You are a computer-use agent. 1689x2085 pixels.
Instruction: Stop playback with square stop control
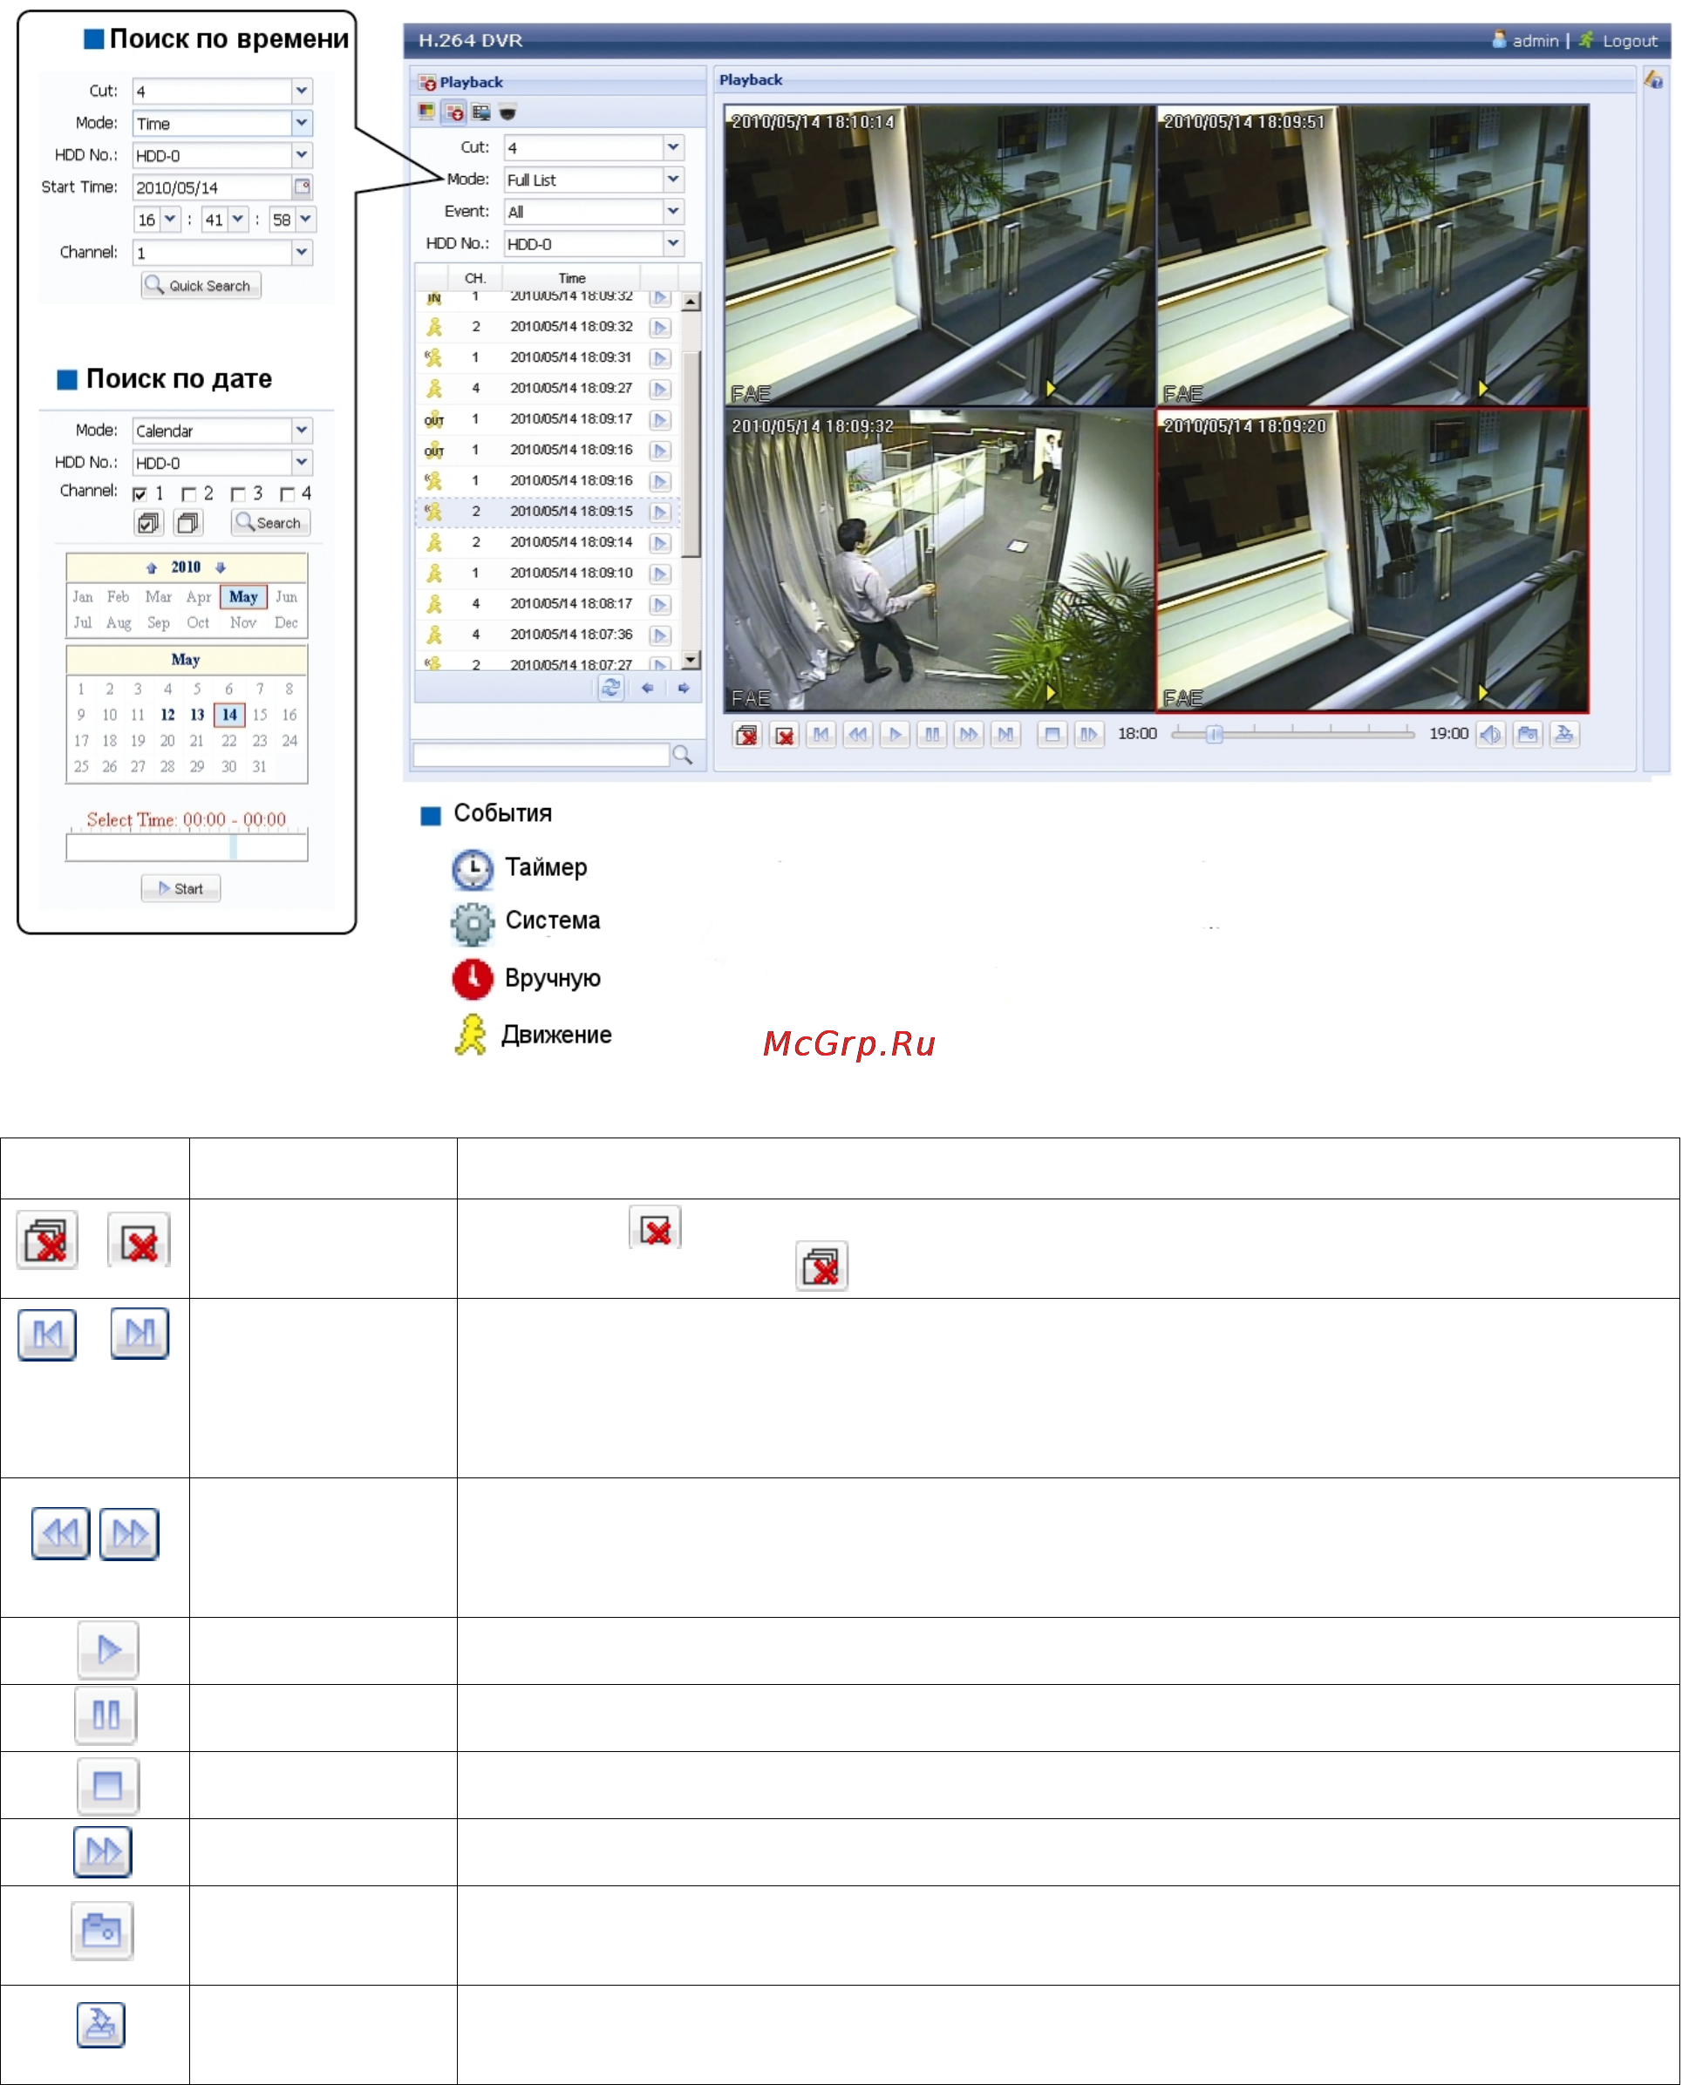tap(1053, 737)
